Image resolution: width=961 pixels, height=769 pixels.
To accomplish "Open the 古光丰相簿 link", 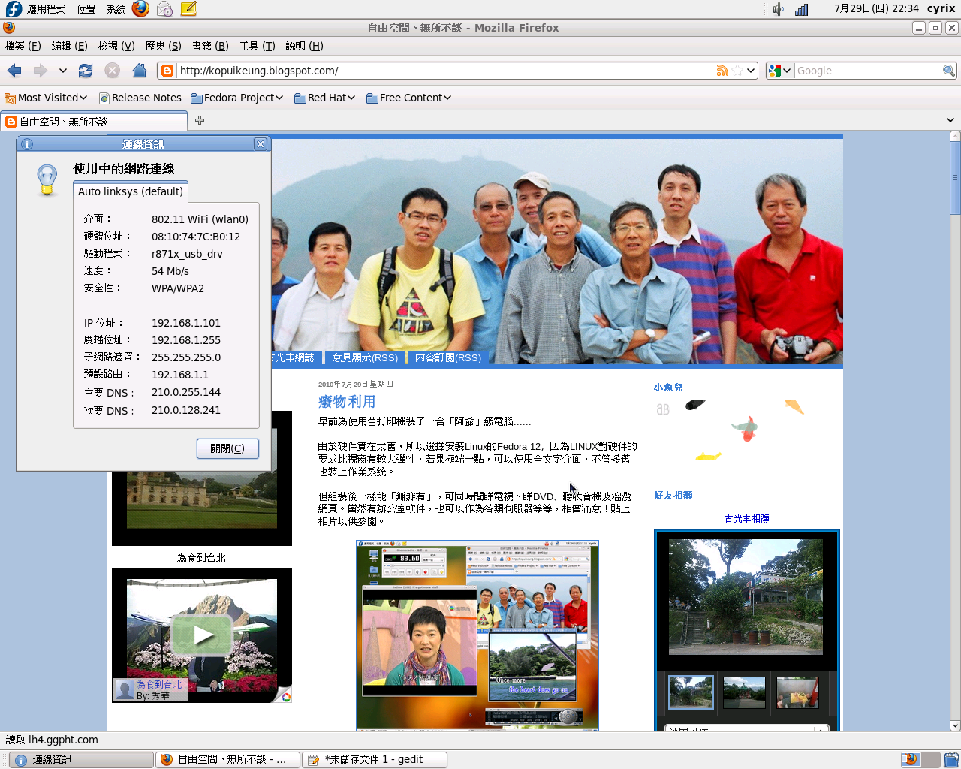I will [746, 519].
